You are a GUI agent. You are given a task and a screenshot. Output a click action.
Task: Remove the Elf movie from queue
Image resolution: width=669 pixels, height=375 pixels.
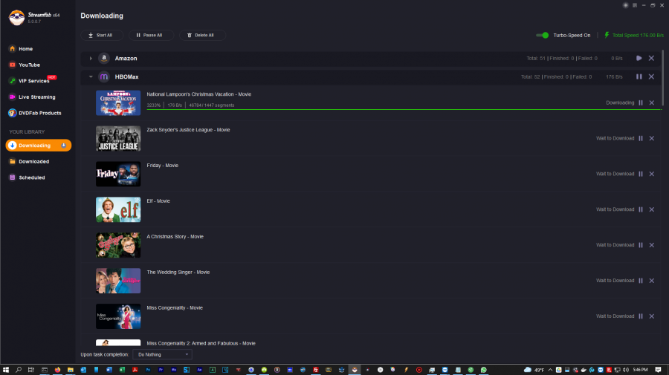pyautogui.click(x=652, y=209)
